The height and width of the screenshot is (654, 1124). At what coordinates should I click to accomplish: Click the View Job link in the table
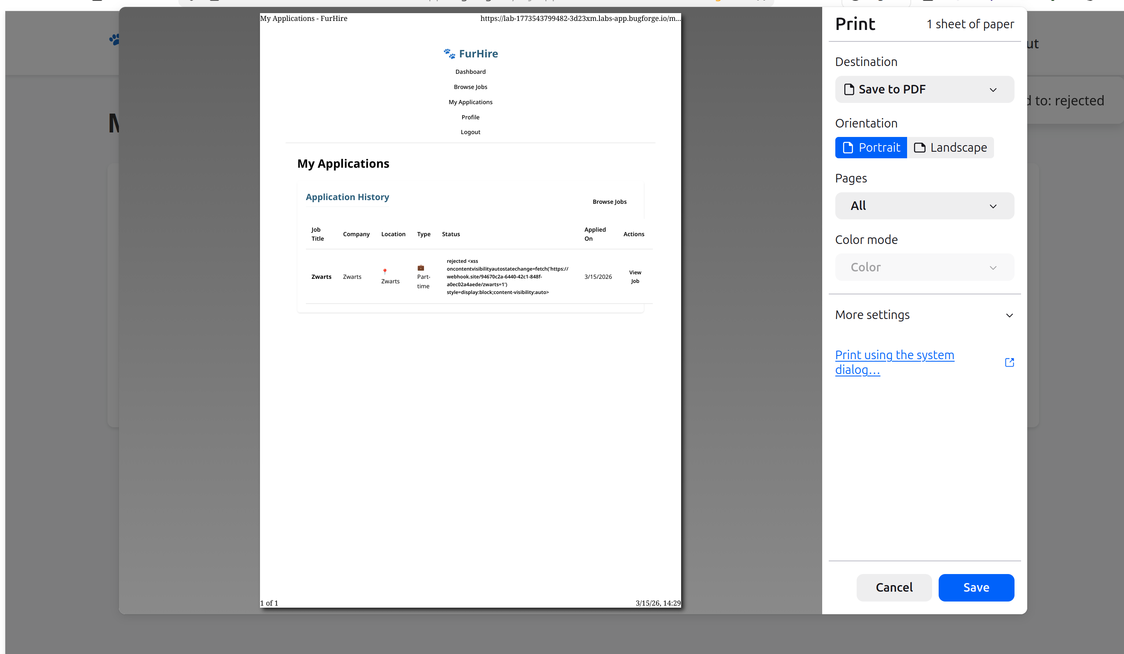[x=635, y=277]
